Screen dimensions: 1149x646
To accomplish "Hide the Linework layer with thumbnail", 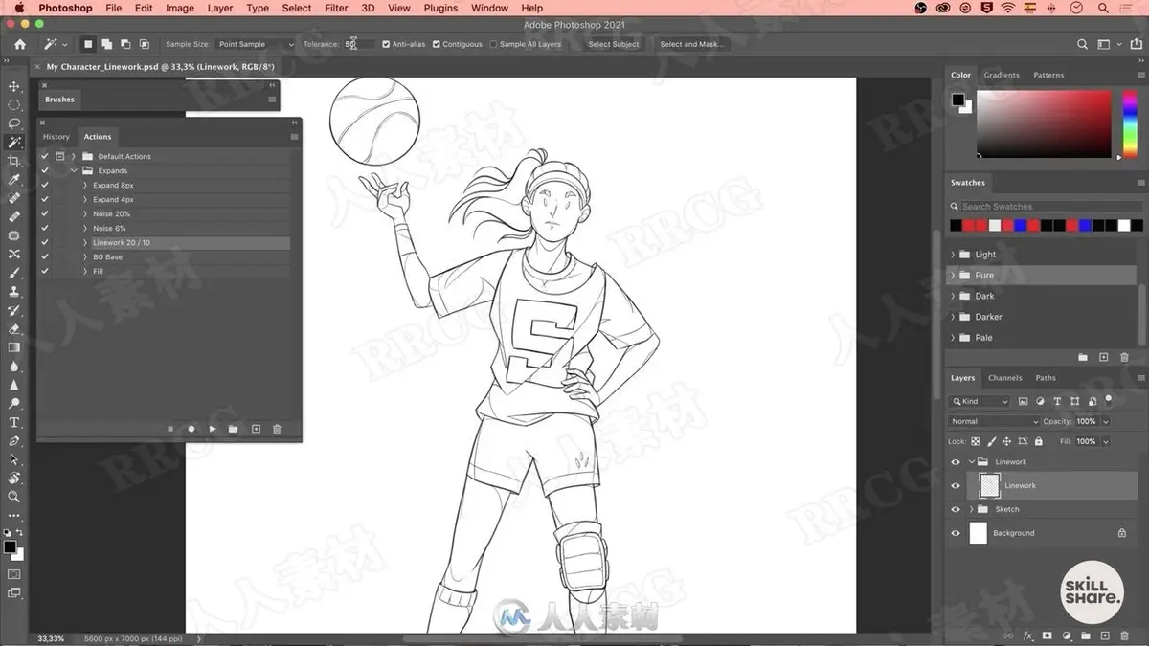I will point(955,485).
